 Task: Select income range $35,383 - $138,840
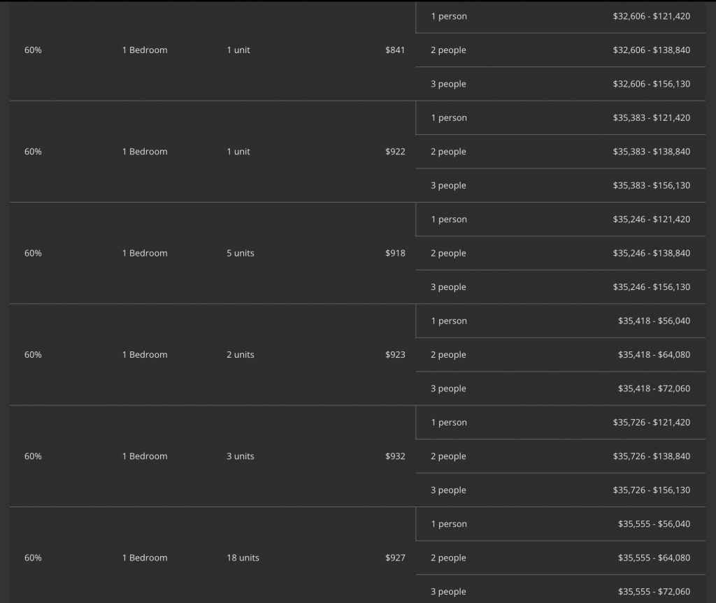(651, 152)
